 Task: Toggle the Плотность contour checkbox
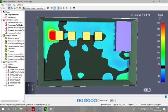[6, 49]
